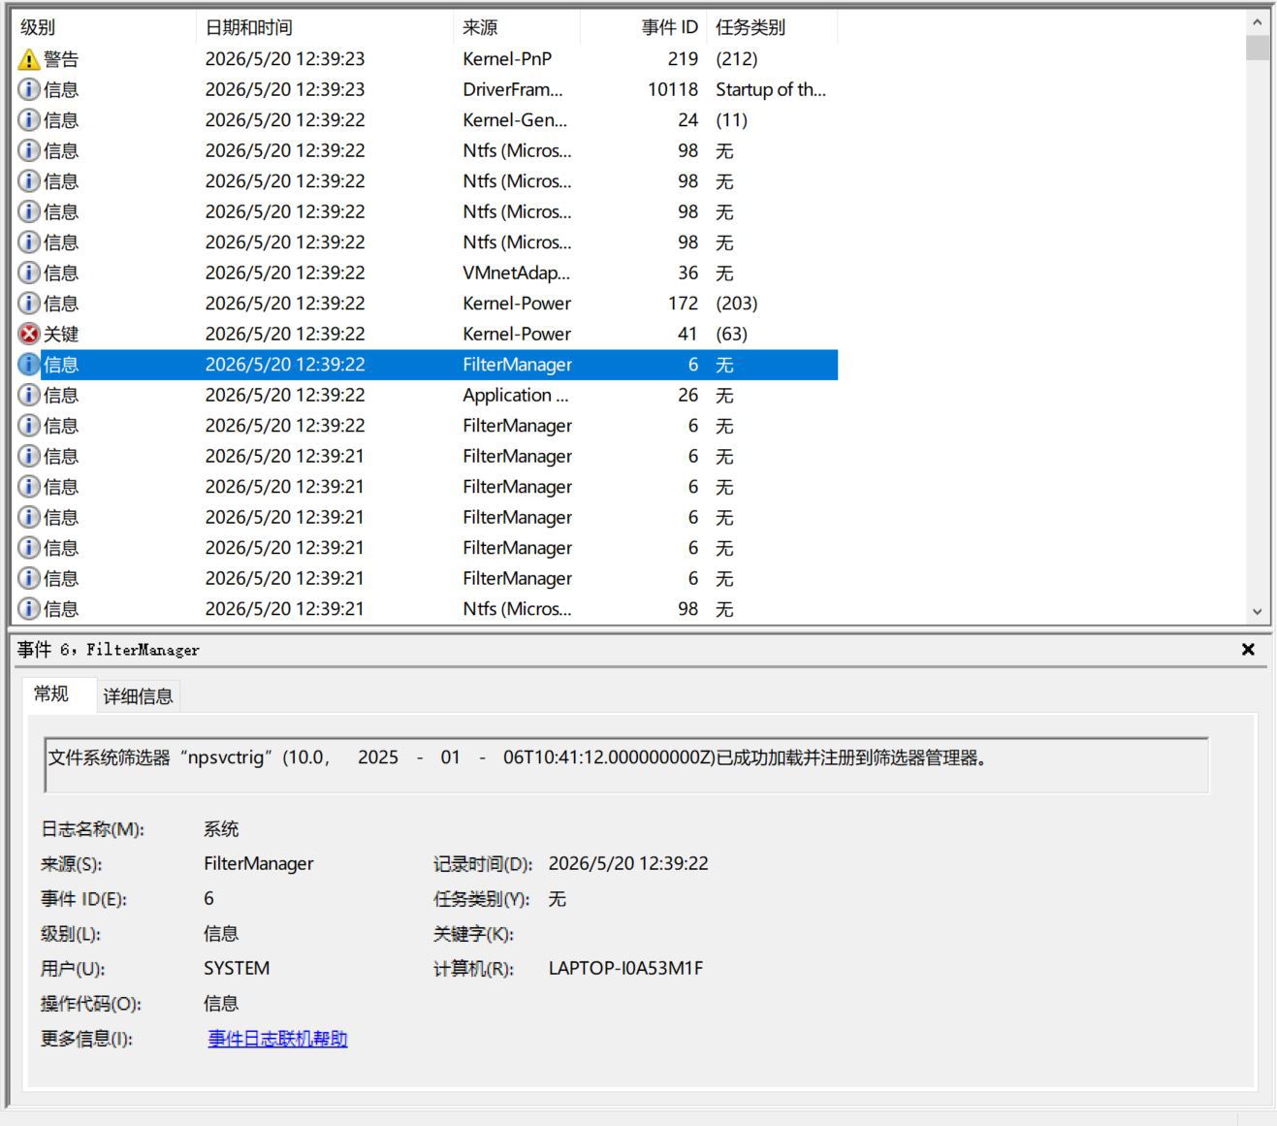1277x1126 pixels.
Task: Click the event list scrollbar up arrow
Action: tap(1258, 21)
